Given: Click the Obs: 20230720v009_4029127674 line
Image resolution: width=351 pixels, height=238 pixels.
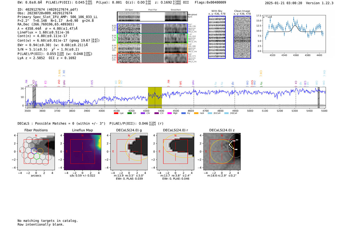Looking at the screenshot, I should (45, 13).
